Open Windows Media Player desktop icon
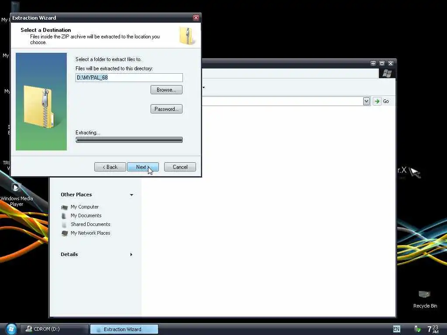The height and width of the screenshot is (335, 447). pyautogui.click(x=16, y=195)
